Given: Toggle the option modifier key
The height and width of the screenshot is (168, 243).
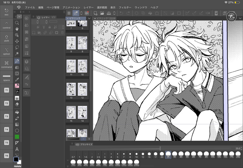Looking at the screenshot, I should (6, 51).
